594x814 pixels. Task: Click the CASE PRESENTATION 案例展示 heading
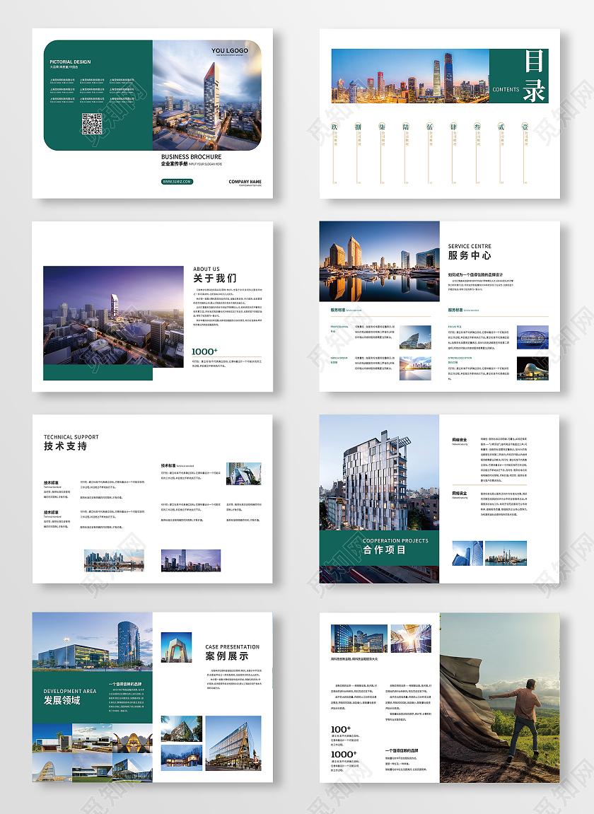(232, 652)
